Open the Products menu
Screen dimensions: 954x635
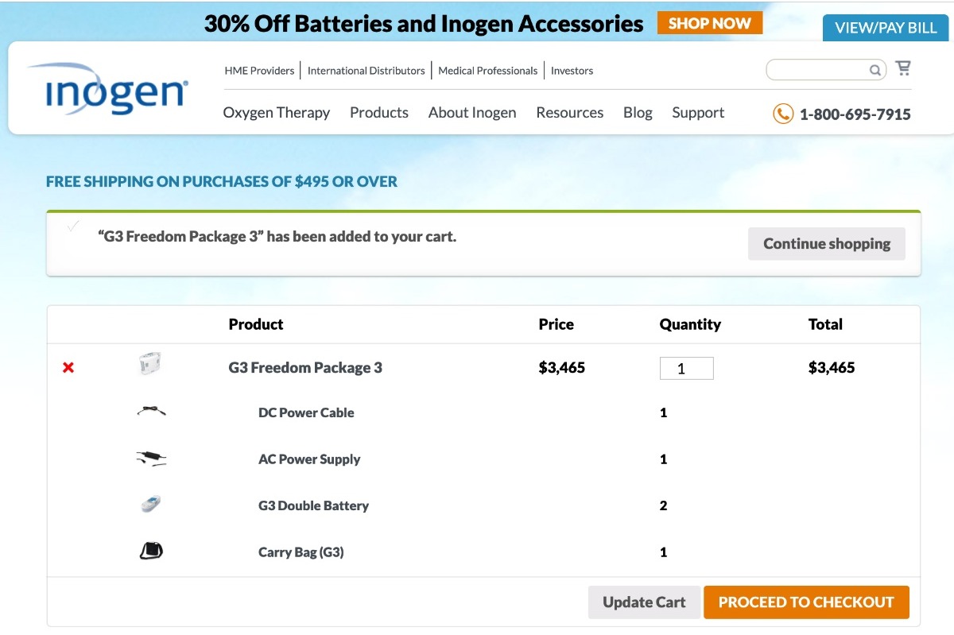[x=379, y=113]
